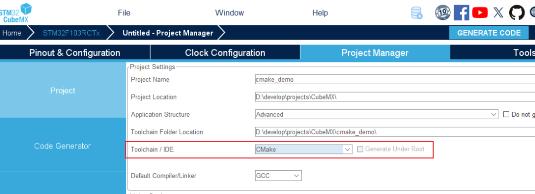Switch to Pinout & Configuration tab
The height and width of the screenshot is (194, 535).
point(75,53)
